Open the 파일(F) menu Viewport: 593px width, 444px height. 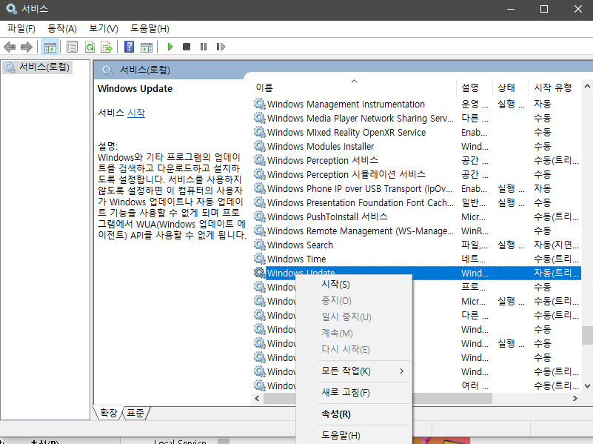coord(21,29)
